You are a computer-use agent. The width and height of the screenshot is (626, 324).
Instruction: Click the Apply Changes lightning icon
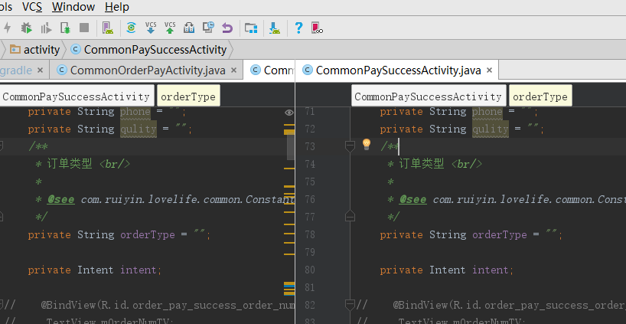(7, 28)
